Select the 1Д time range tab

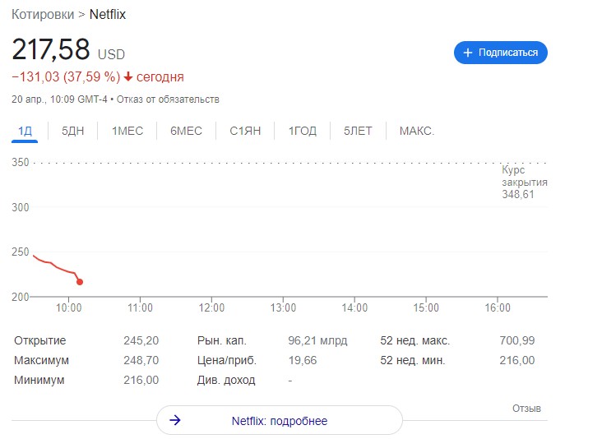coord(25,131)
